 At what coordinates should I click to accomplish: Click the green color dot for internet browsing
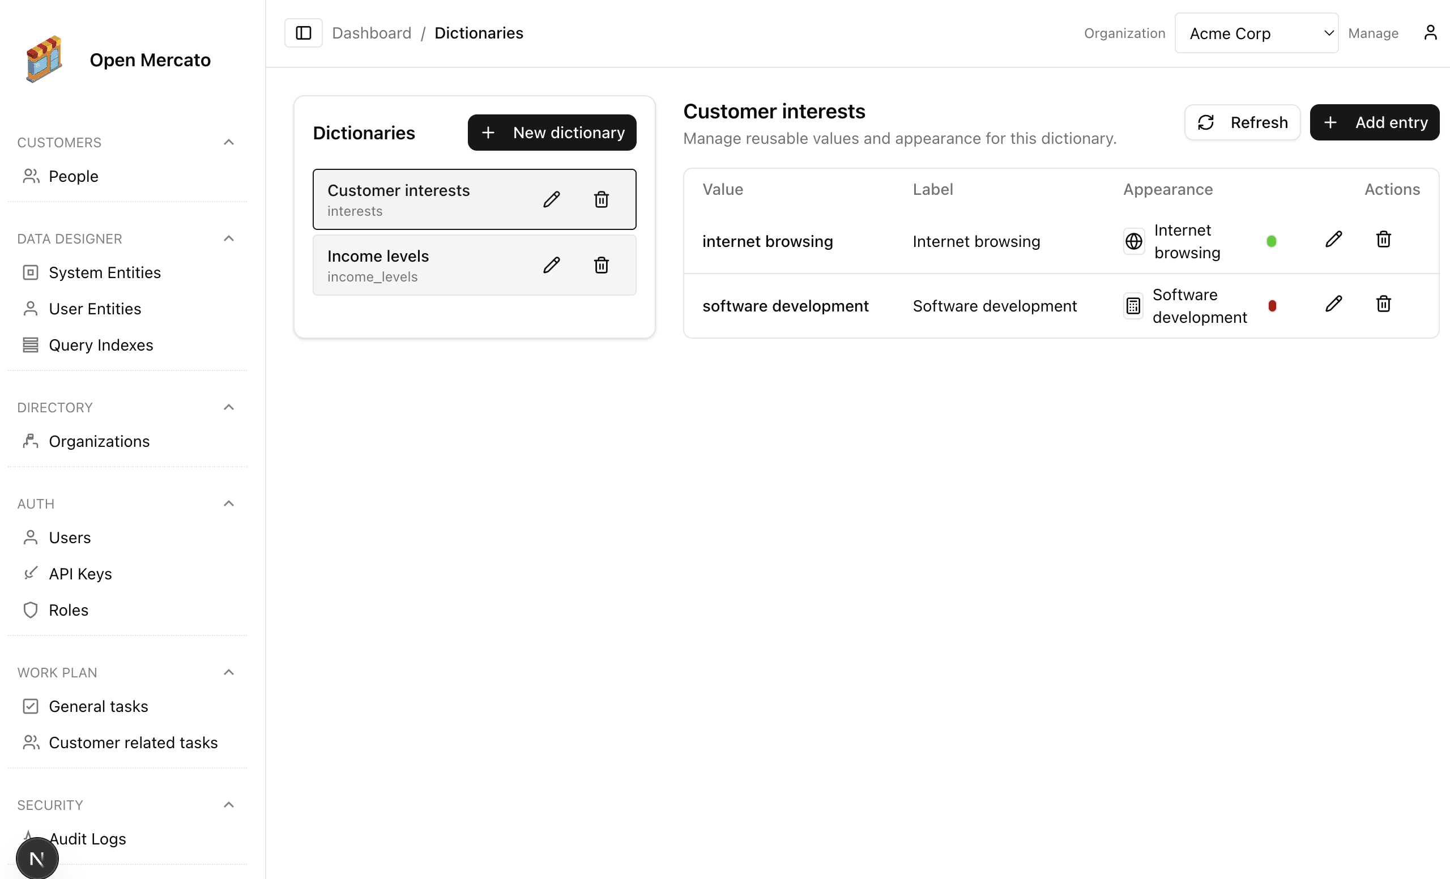[1271, 241]
